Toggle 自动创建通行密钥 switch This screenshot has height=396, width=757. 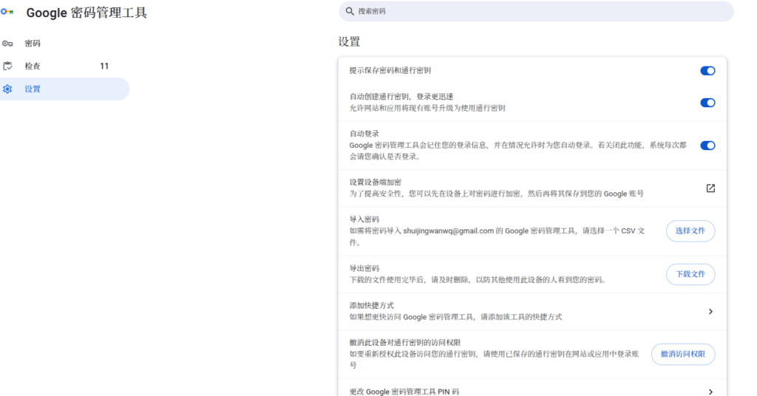pos(707,103)
